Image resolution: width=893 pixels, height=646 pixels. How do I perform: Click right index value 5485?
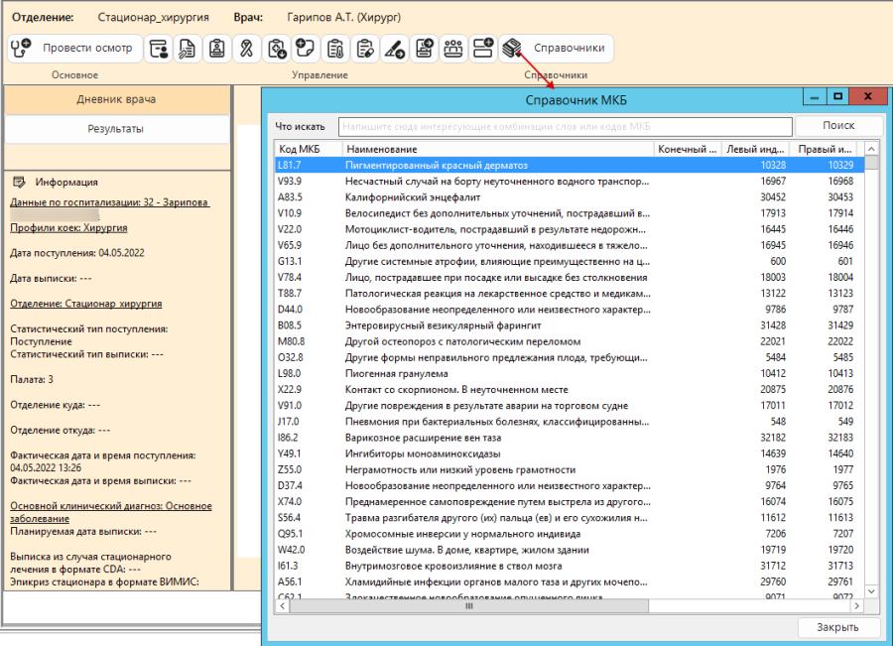point(842,357)
